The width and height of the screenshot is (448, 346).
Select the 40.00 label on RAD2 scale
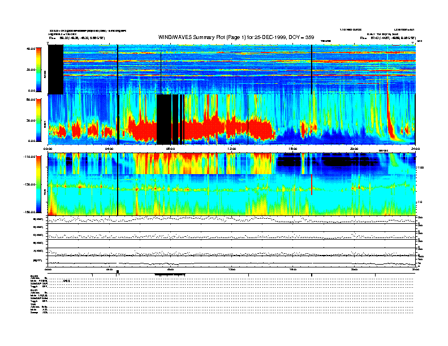[x=31, y=49]
